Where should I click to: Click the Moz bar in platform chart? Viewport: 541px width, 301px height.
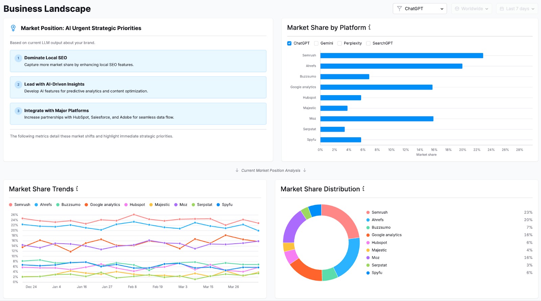tap(377, 119)
